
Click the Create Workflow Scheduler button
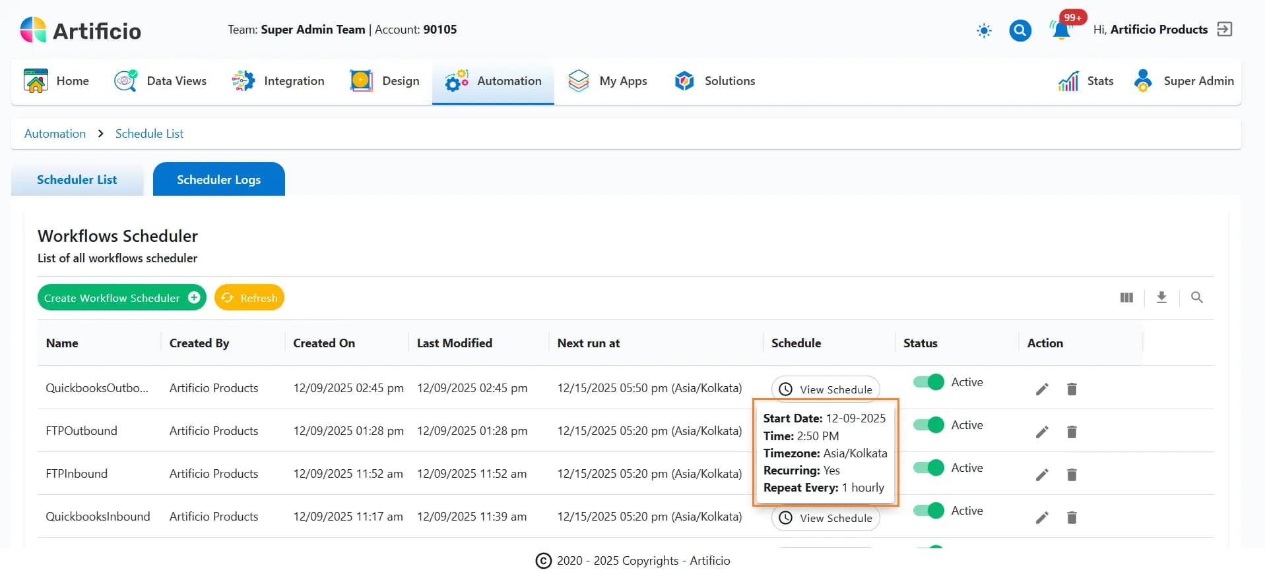[x=121, y=298]
